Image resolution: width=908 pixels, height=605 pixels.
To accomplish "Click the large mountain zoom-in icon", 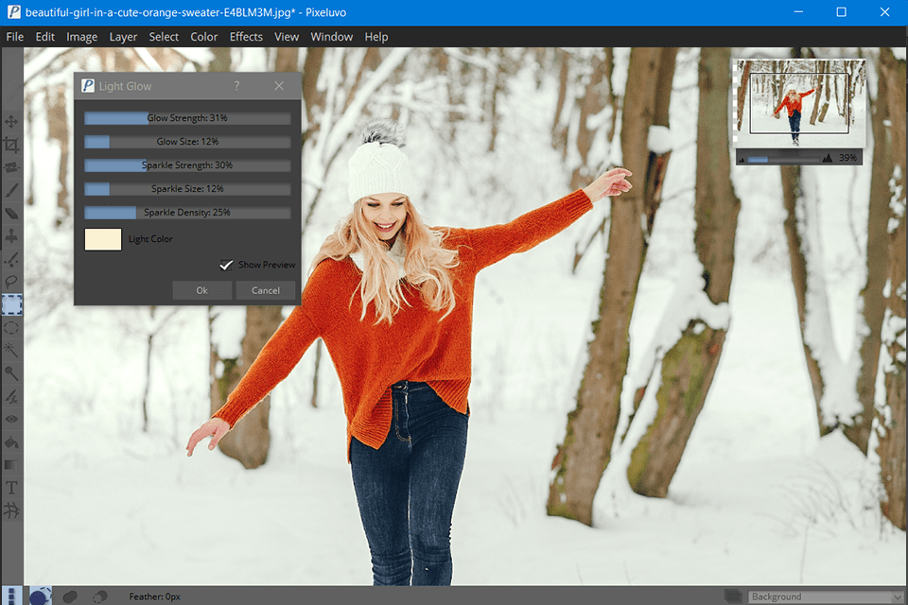I will tap(828, 158).
